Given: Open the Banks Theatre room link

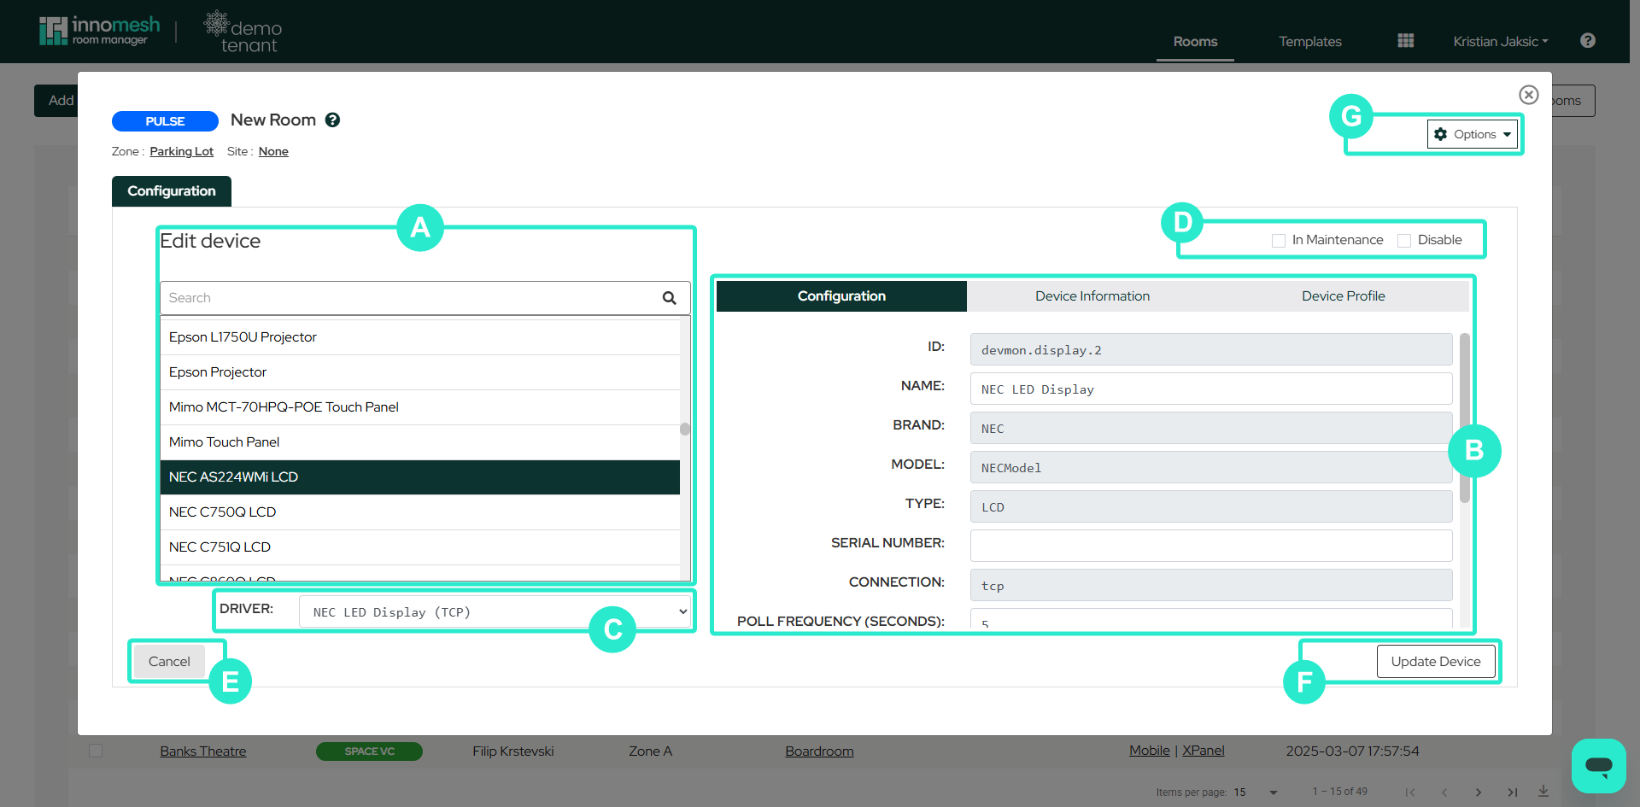Looking at the screenshot, I should (203, 751).
